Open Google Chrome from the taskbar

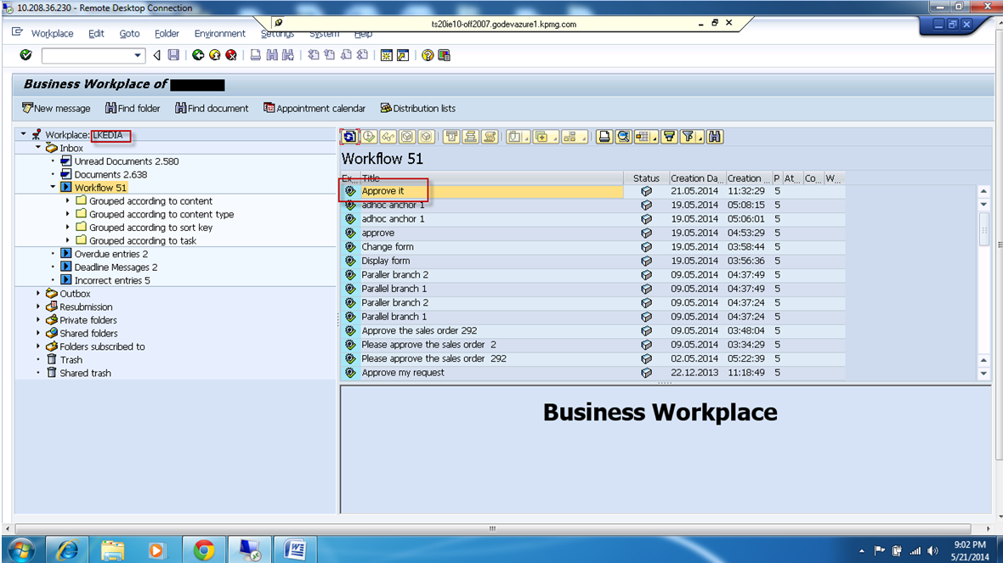tap(204, 549)
